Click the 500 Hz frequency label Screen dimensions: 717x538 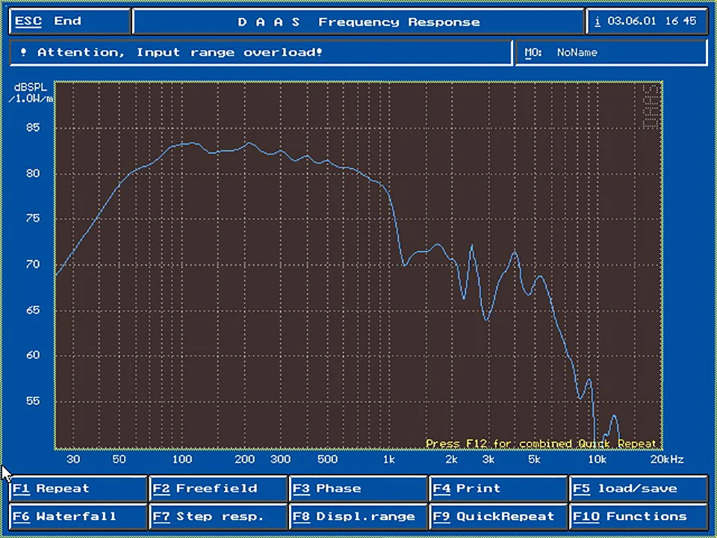tap(327, 460)
